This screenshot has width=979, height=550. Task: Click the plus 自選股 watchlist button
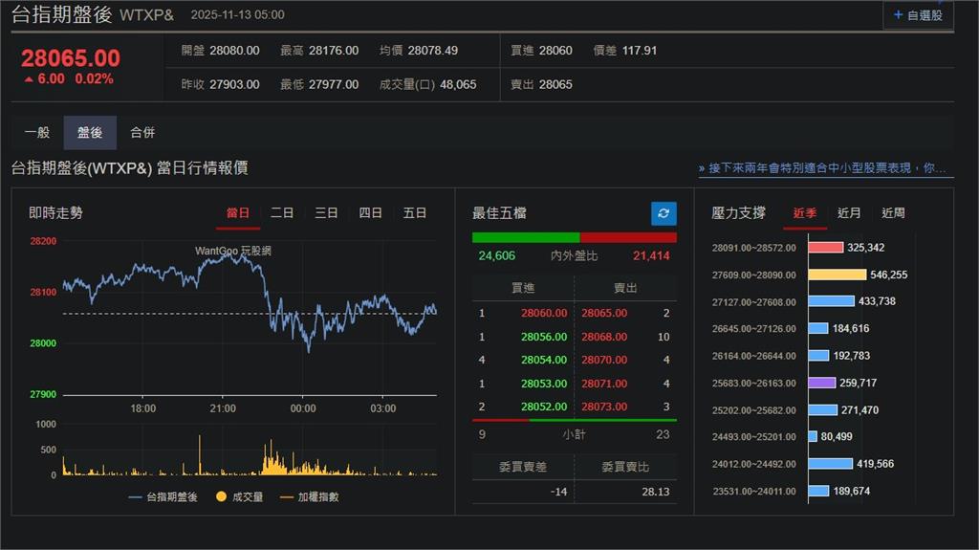tap(917, 15)
